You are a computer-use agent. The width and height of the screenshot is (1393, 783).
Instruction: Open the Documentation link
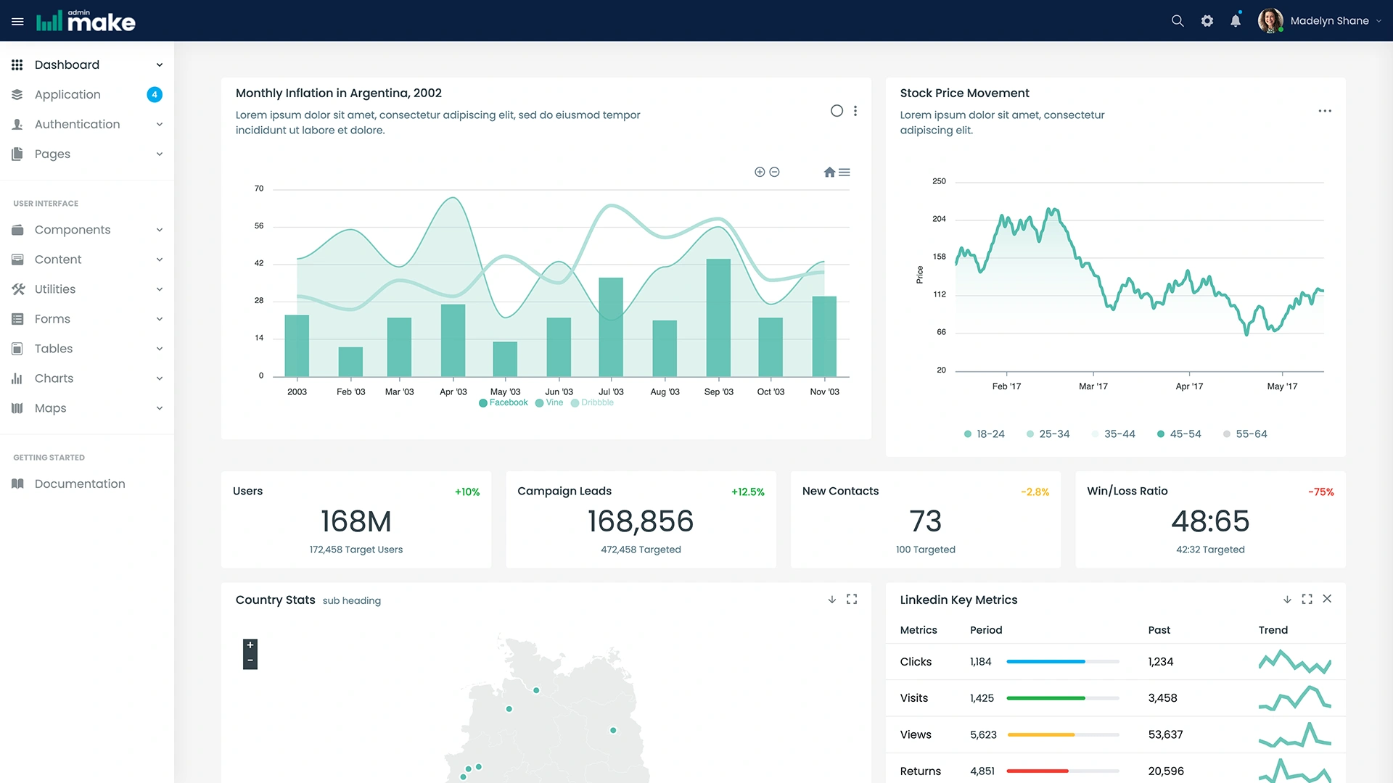pyautogui.click(x=80, y=484)
